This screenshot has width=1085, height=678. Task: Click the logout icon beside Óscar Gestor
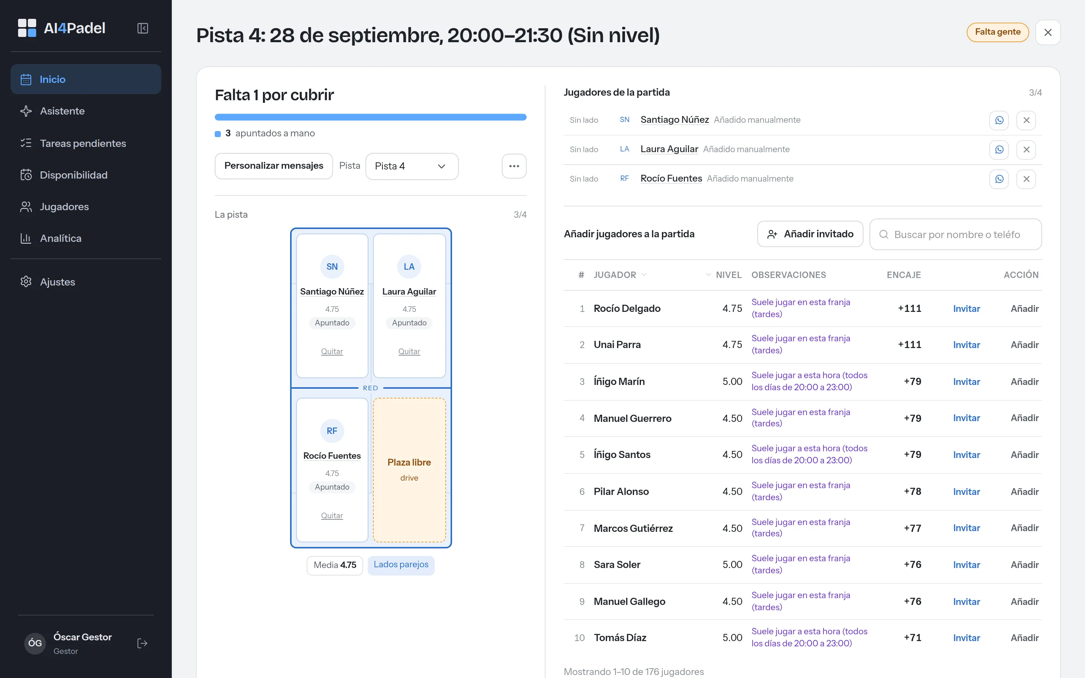pos(142,643)
